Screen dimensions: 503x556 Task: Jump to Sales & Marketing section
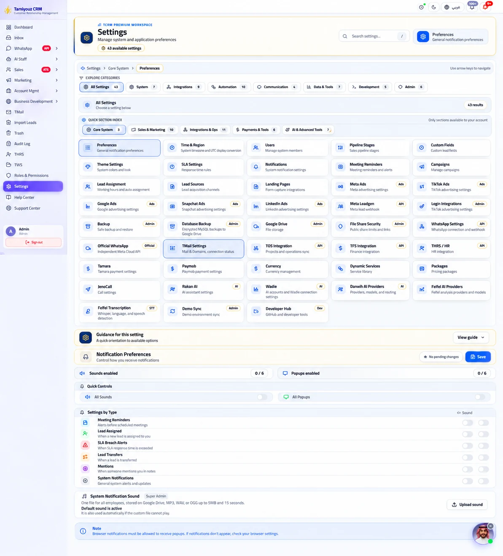153,130
